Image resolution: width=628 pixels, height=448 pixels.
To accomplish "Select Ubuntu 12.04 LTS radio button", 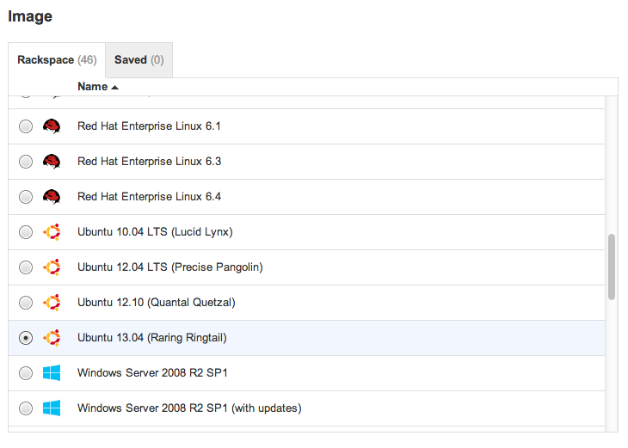I will (x=26, y=268).
